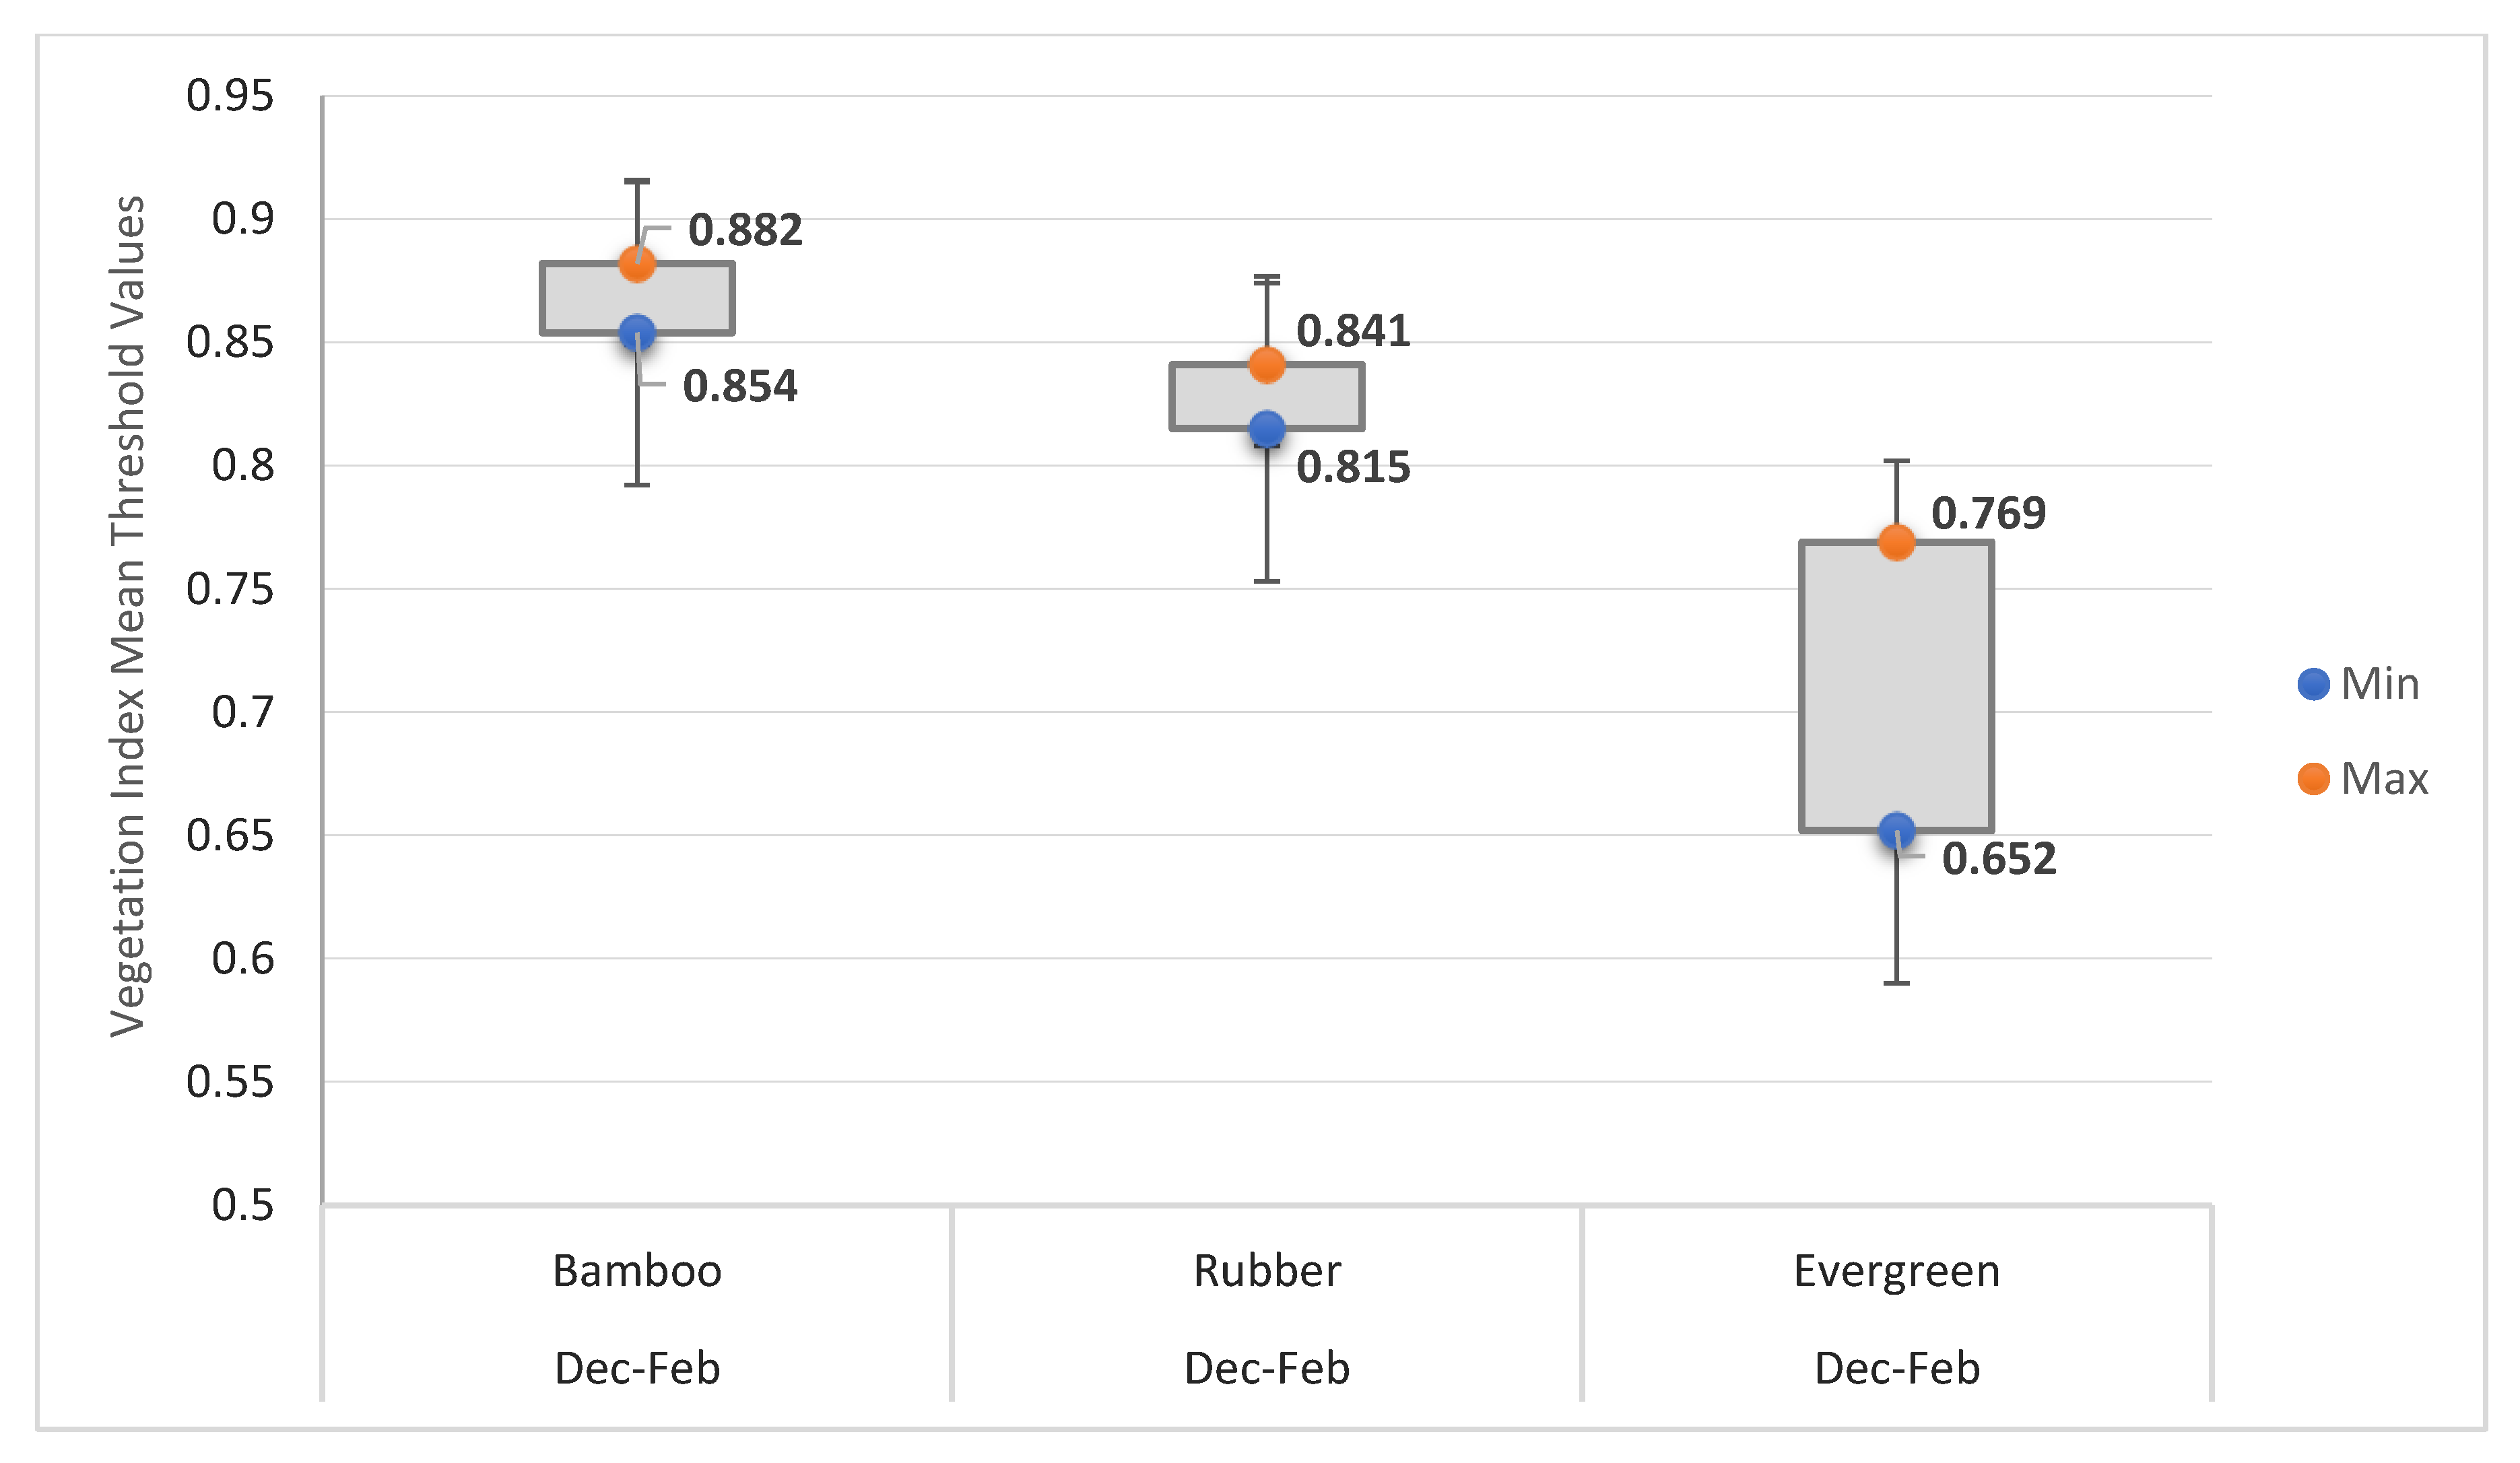
Task: Select Bamboo's orange Max data point
Action: pyautogui.click(x=637, y=265)
